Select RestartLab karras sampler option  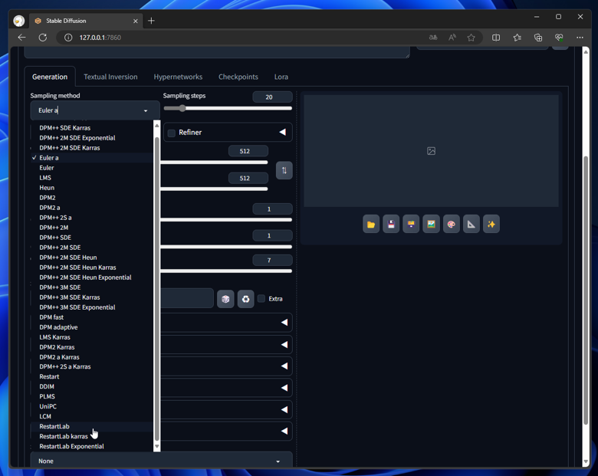tap(92, 436)
